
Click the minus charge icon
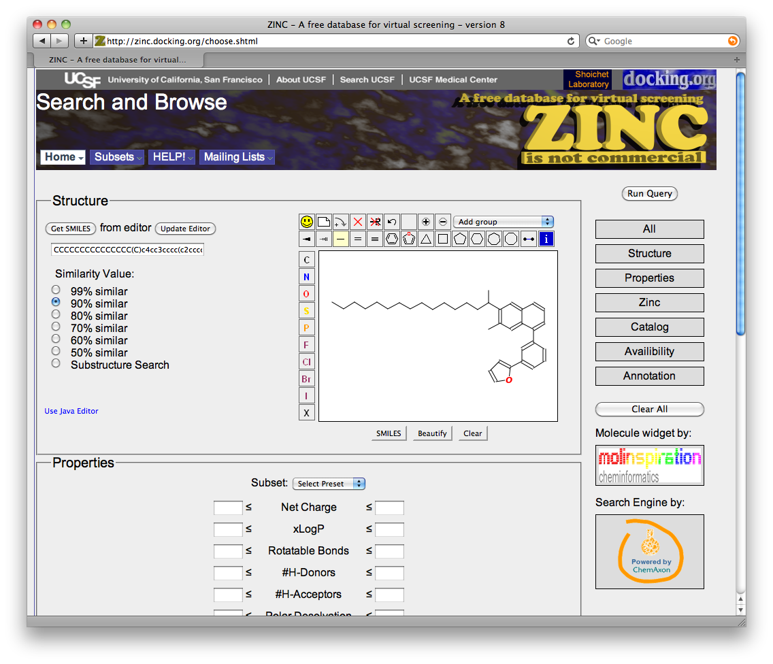(x=443, y=222)
